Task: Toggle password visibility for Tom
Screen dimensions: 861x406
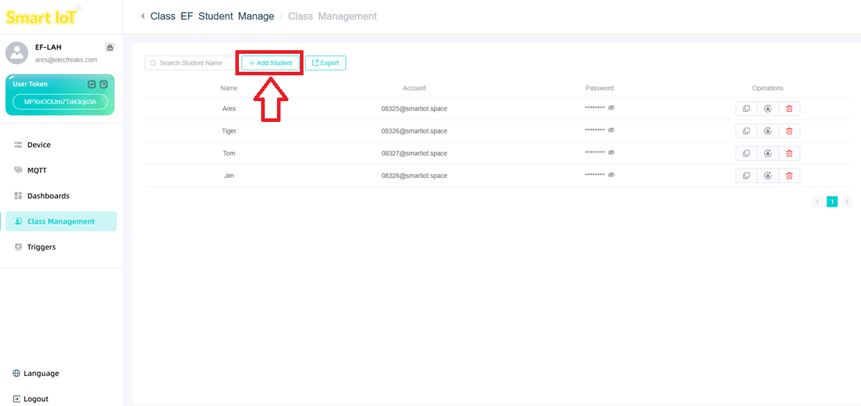Action: 612,153
